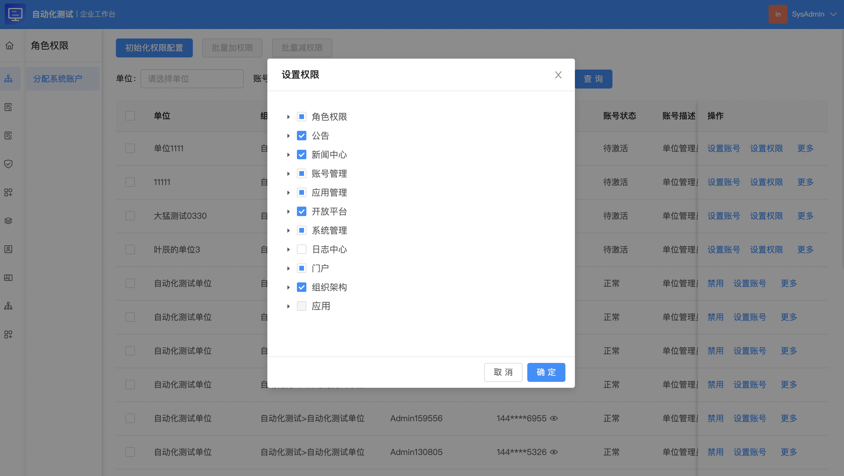Expand the 应用 tree node
Viewport: 844px width, 476px height.
[288, 306]
